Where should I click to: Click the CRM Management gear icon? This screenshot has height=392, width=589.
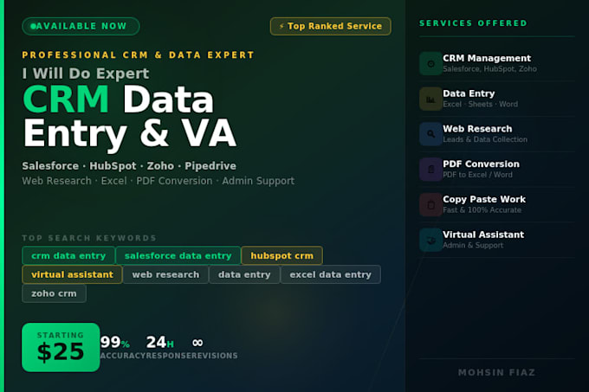pos(430,64)
